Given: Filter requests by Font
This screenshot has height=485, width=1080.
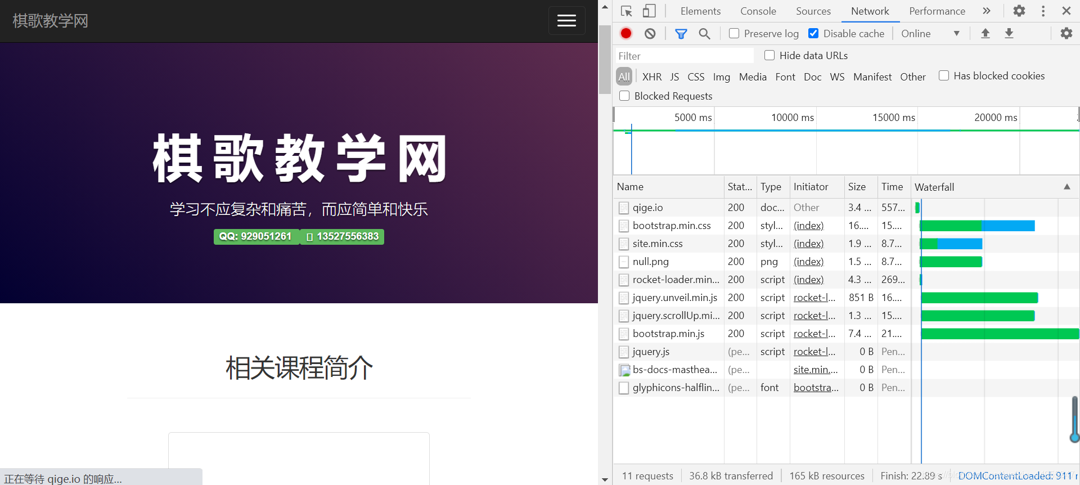Looking at the screenshot, I should tap(785, 77).
